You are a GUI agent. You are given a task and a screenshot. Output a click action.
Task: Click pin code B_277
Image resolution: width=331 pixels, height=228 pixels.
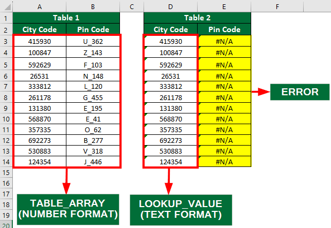click(x=93, y=140)
